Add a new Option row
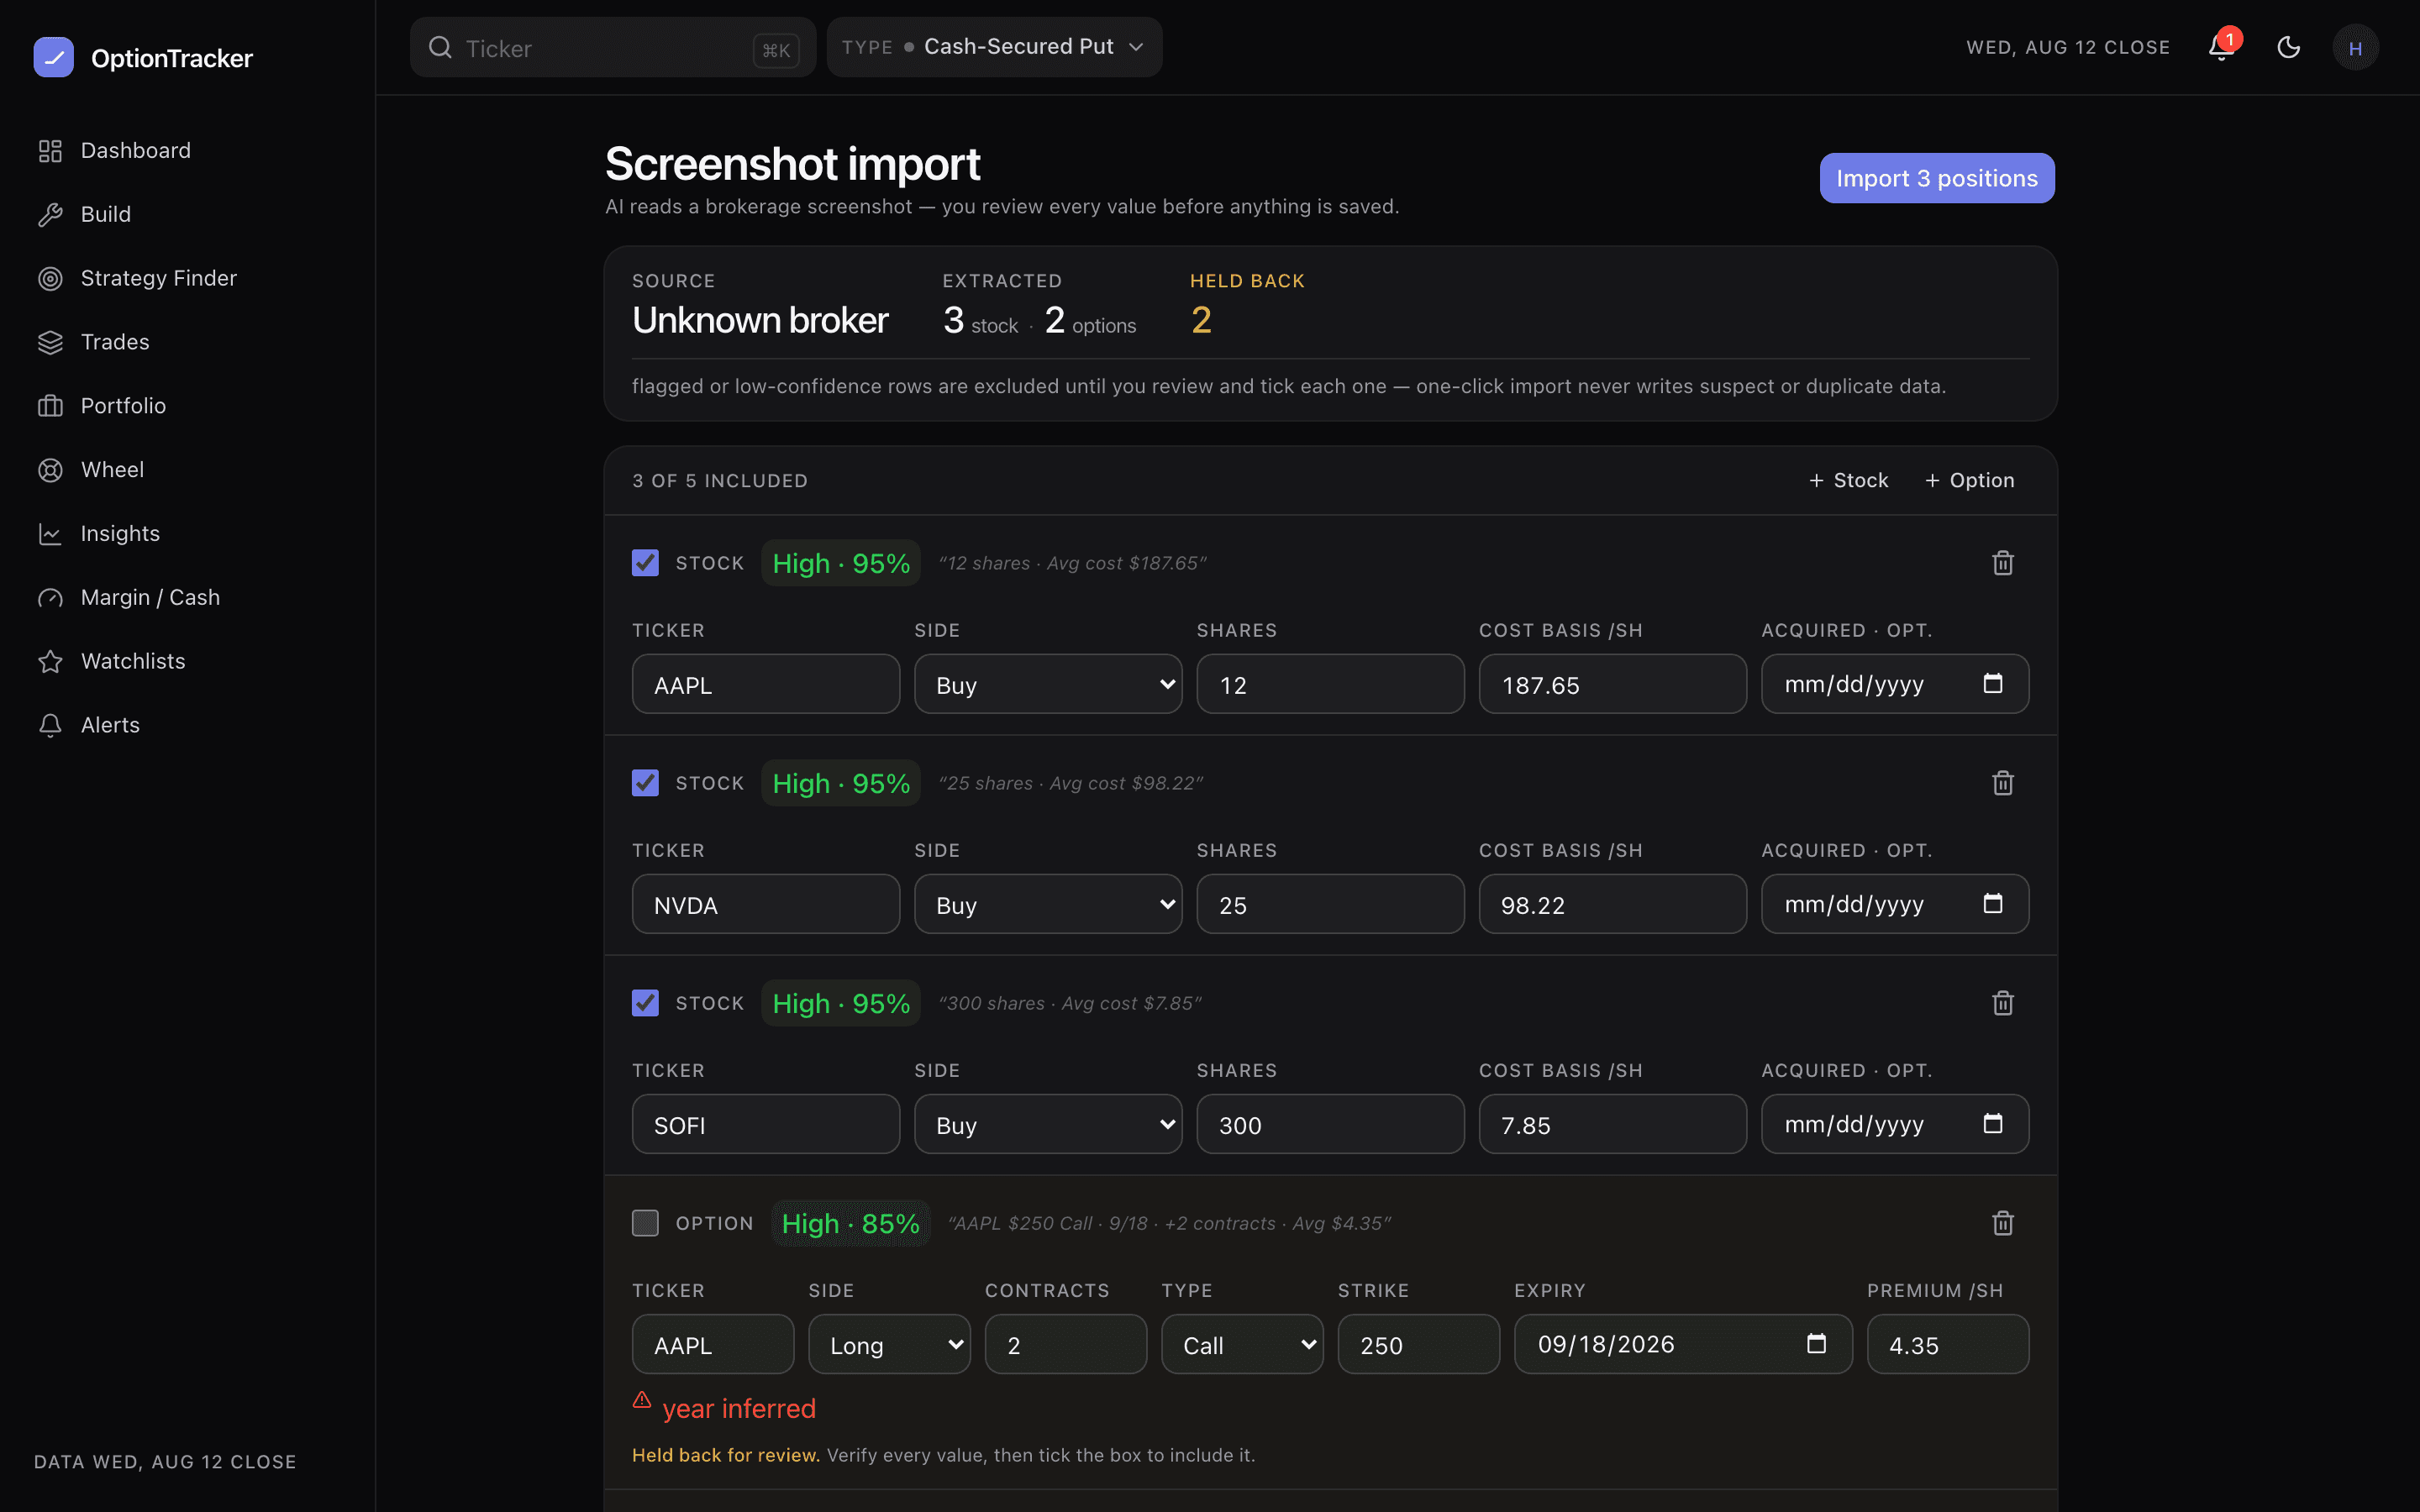 (1969, 481)
